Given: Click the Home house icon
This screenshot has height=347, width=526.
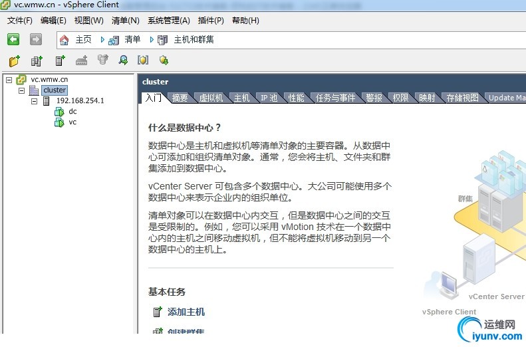Looking at the screenshot, I should pyautogui.click(x=64, y=40).
